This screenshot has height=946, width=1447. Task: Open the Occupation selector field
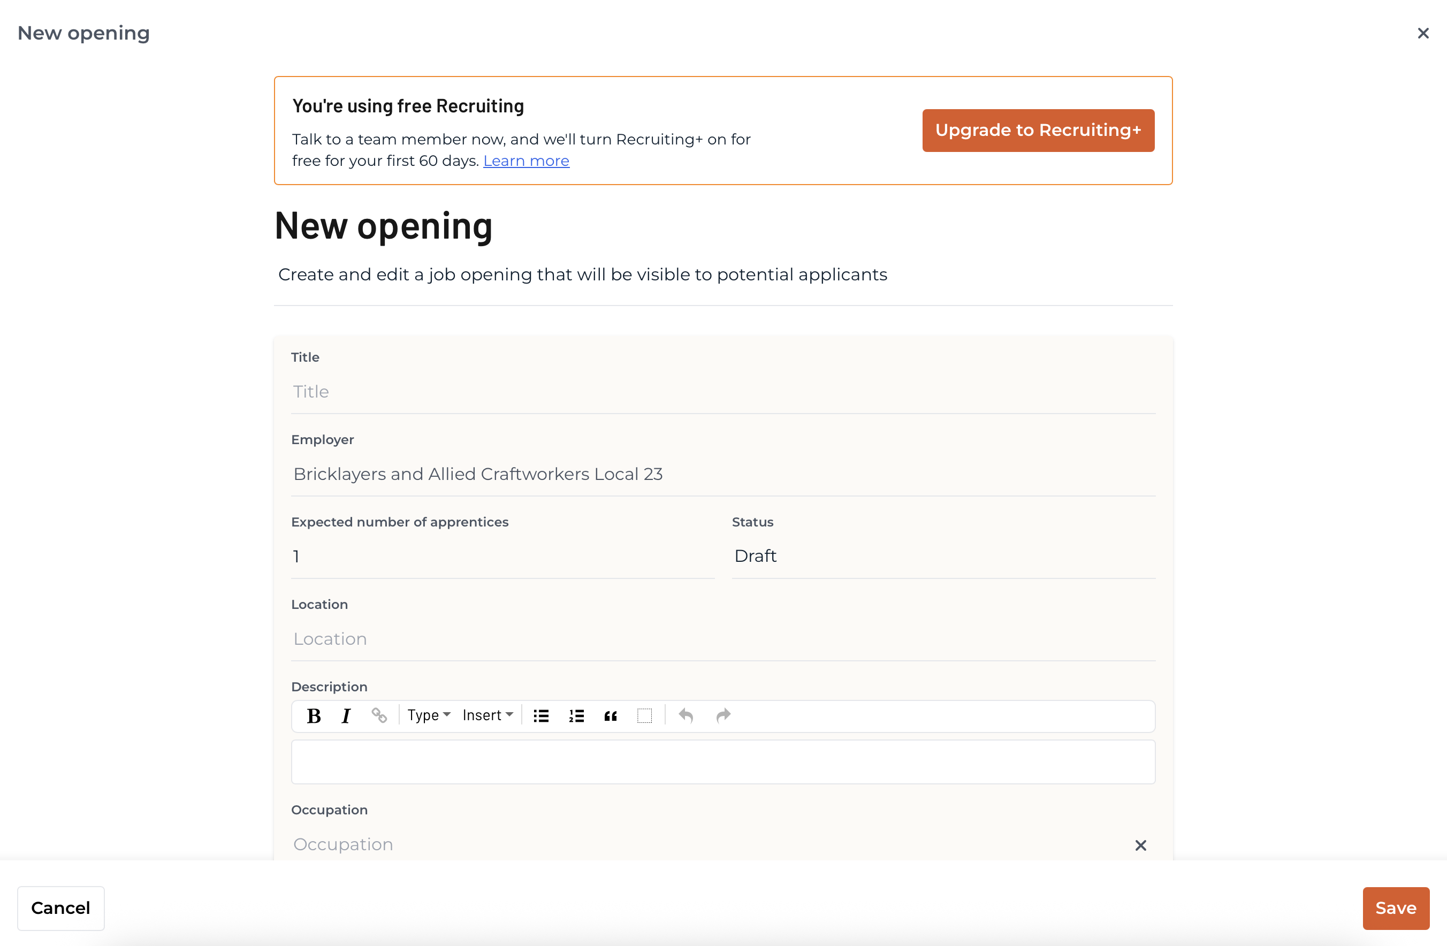[x=709, y=844]
